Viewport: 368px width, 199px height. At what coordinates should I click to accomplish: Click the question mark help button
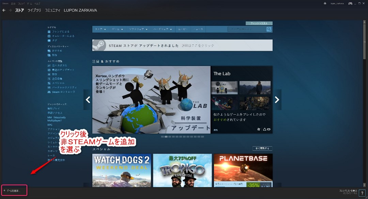tap(362, 193)
